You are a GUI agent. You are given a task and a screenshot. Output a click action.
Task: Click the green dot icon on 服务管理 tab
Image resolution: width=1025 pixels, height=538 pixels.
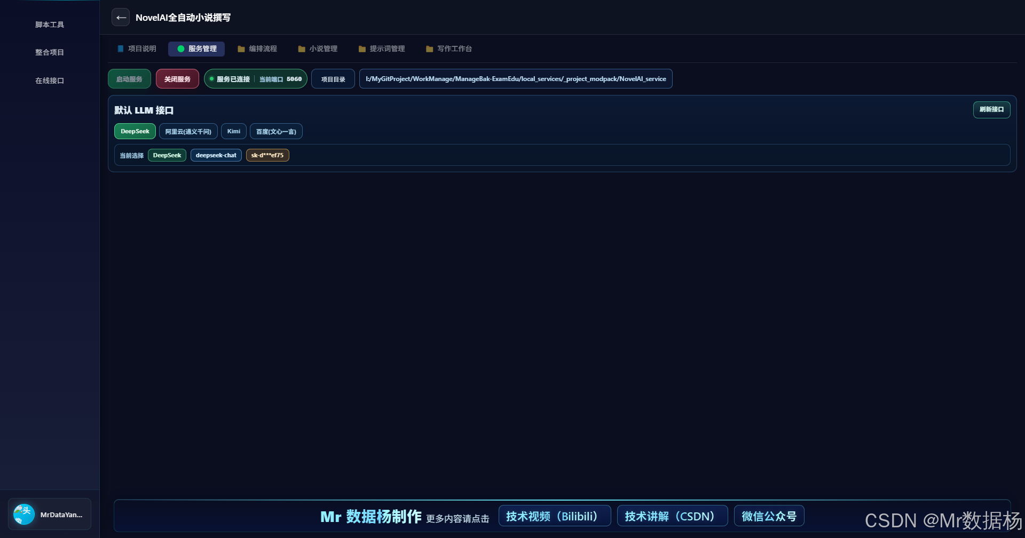(x=181, y=49)
